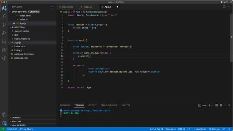Screen dimensions: 233x131
Task: Click Go Live server button
Action: 214,129
